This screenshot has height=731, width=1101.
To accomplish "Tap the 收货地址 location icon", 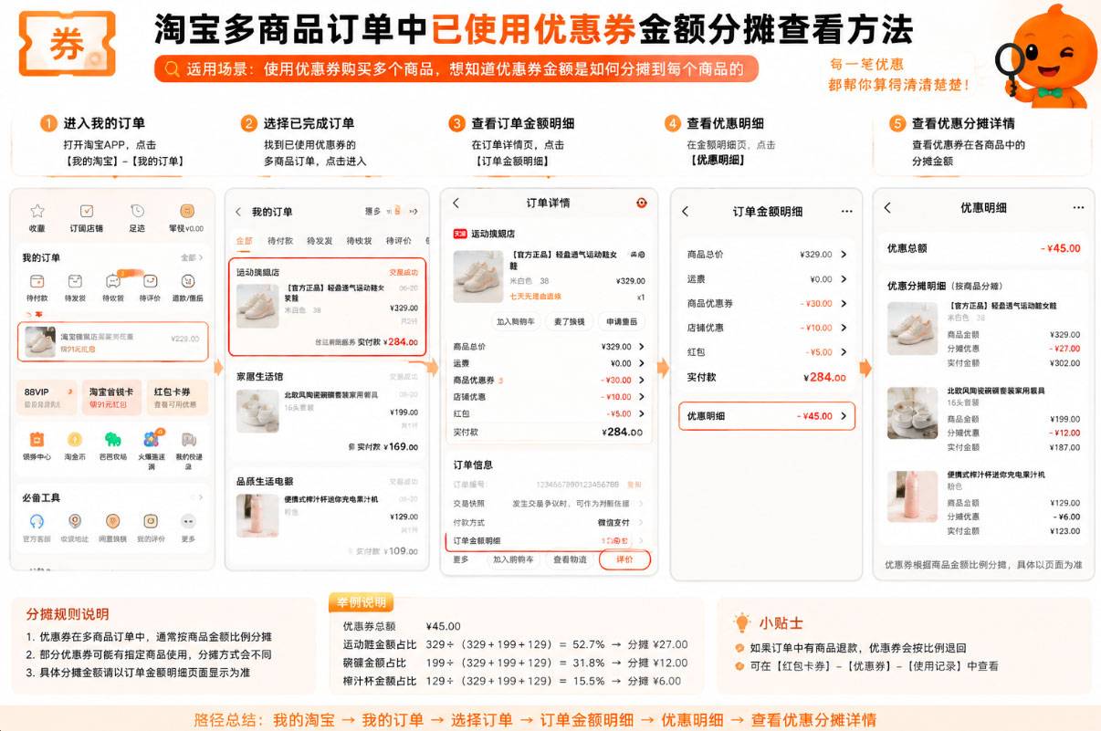I will [x=75, y=521].
